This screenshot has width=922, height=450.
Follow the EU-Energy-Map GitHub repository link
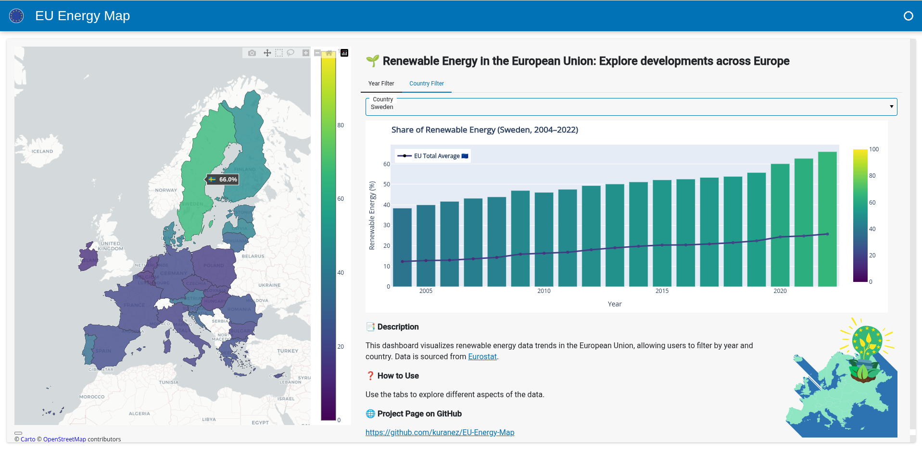click(440, 432)
